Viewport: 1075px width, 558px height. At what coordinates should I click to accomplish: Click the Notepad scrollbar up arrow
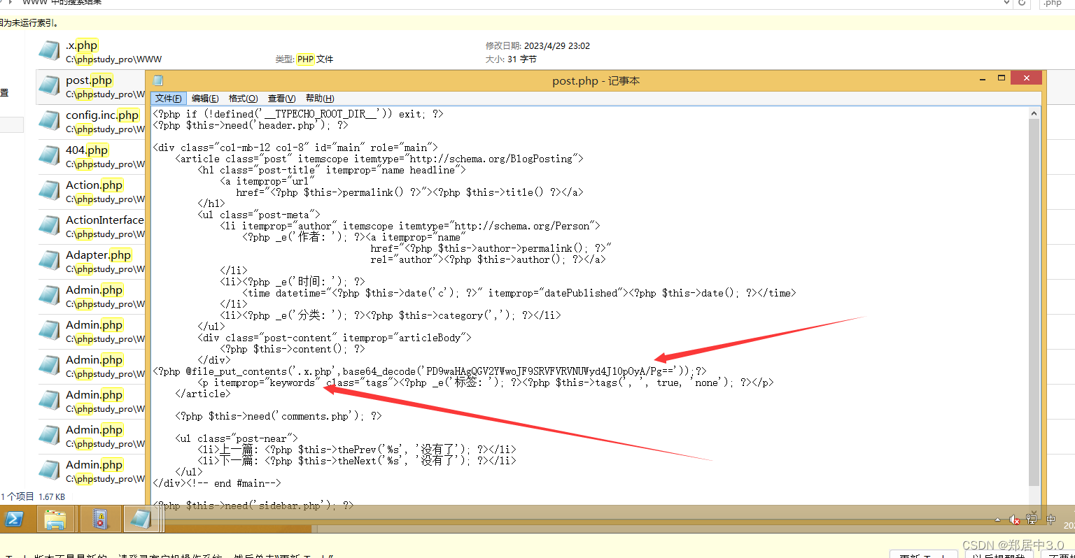1034,113
